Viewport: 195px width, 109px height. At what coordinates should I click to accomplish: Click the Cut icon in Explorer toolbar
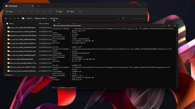[19, 12]
